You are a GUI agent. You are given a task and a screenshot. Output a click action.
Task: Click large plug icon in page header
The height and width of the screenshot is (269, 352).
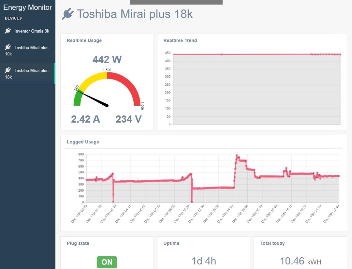(67, 14)
